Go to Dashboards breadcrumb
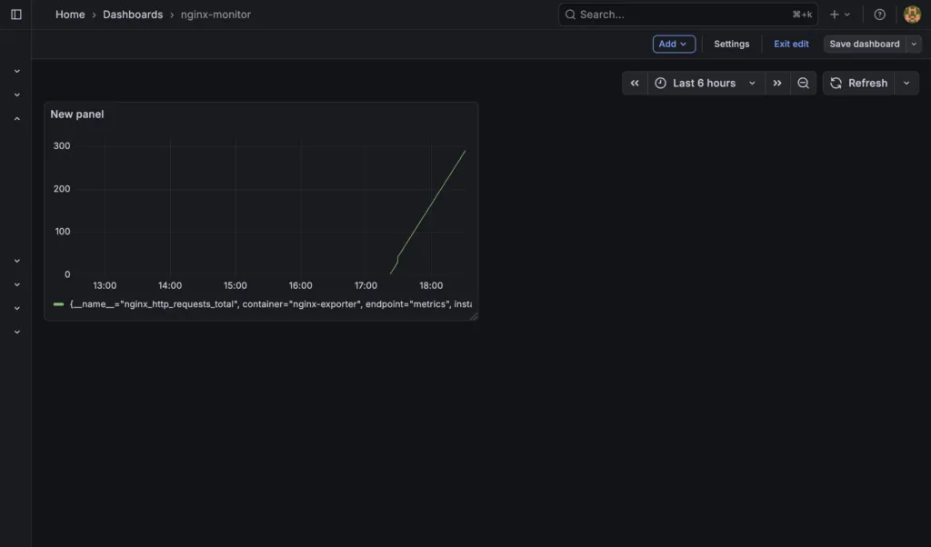 click(x=133, y=15)
